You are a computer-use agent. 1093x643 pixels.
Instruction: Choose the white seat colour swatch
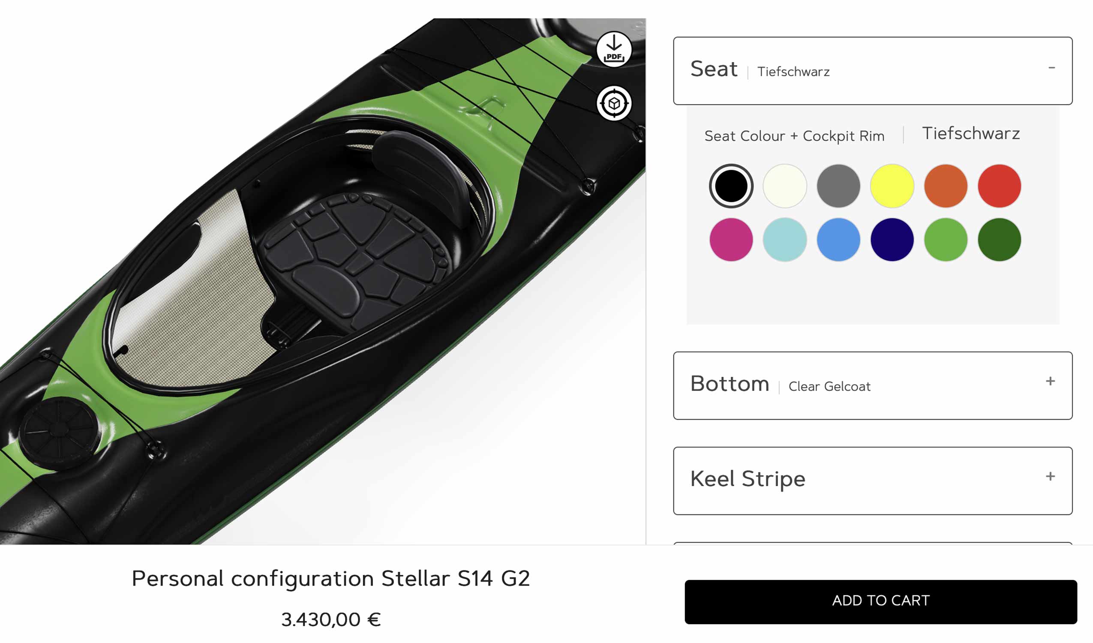point(785,186)
